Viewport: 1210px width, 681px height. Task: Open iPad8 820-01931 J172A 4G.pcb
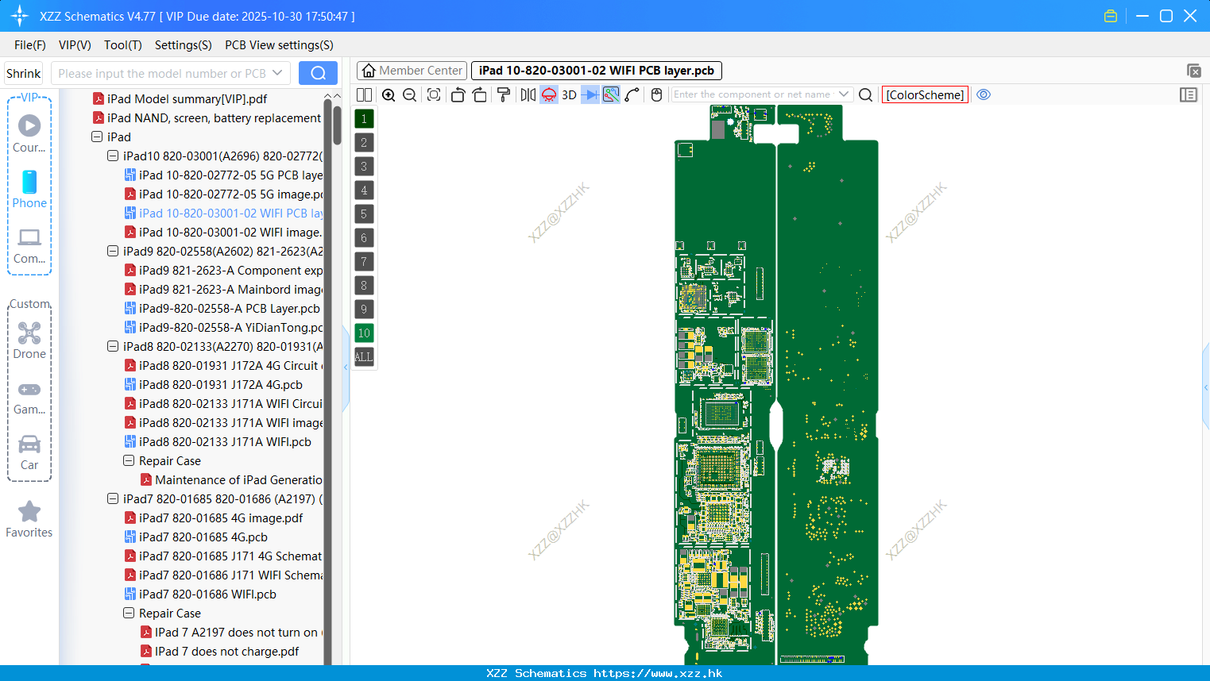[221, 384]
